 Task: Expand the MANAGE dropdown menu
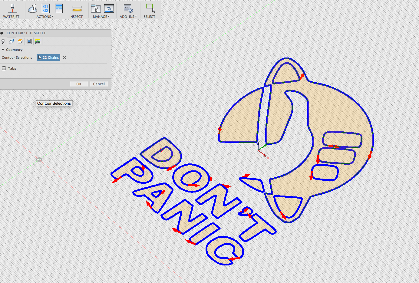(x=101, y=17)
